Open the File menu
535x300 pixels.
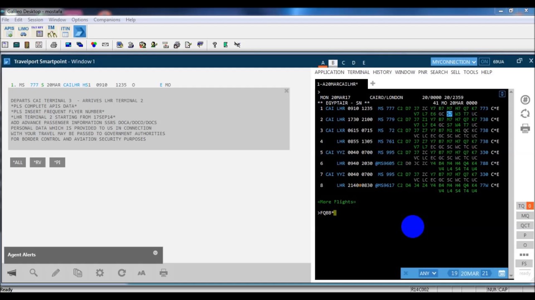tap(5, 20)
